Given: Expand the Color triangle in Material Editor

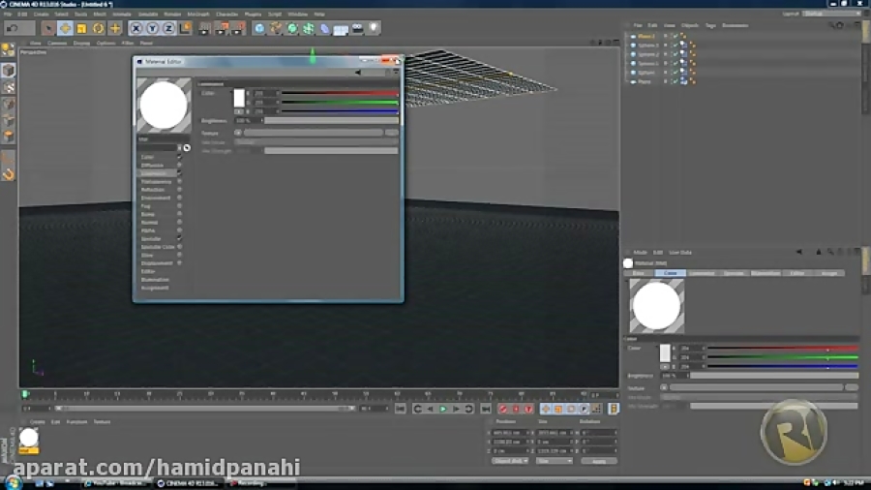Looking at the screenshot, I should pyautogui.click(x=231, y=93).
